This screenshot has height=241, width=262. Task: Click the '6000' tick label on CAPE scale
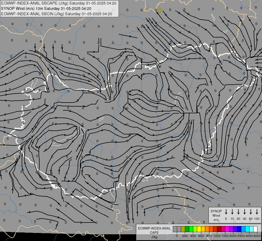coord(257,236)
